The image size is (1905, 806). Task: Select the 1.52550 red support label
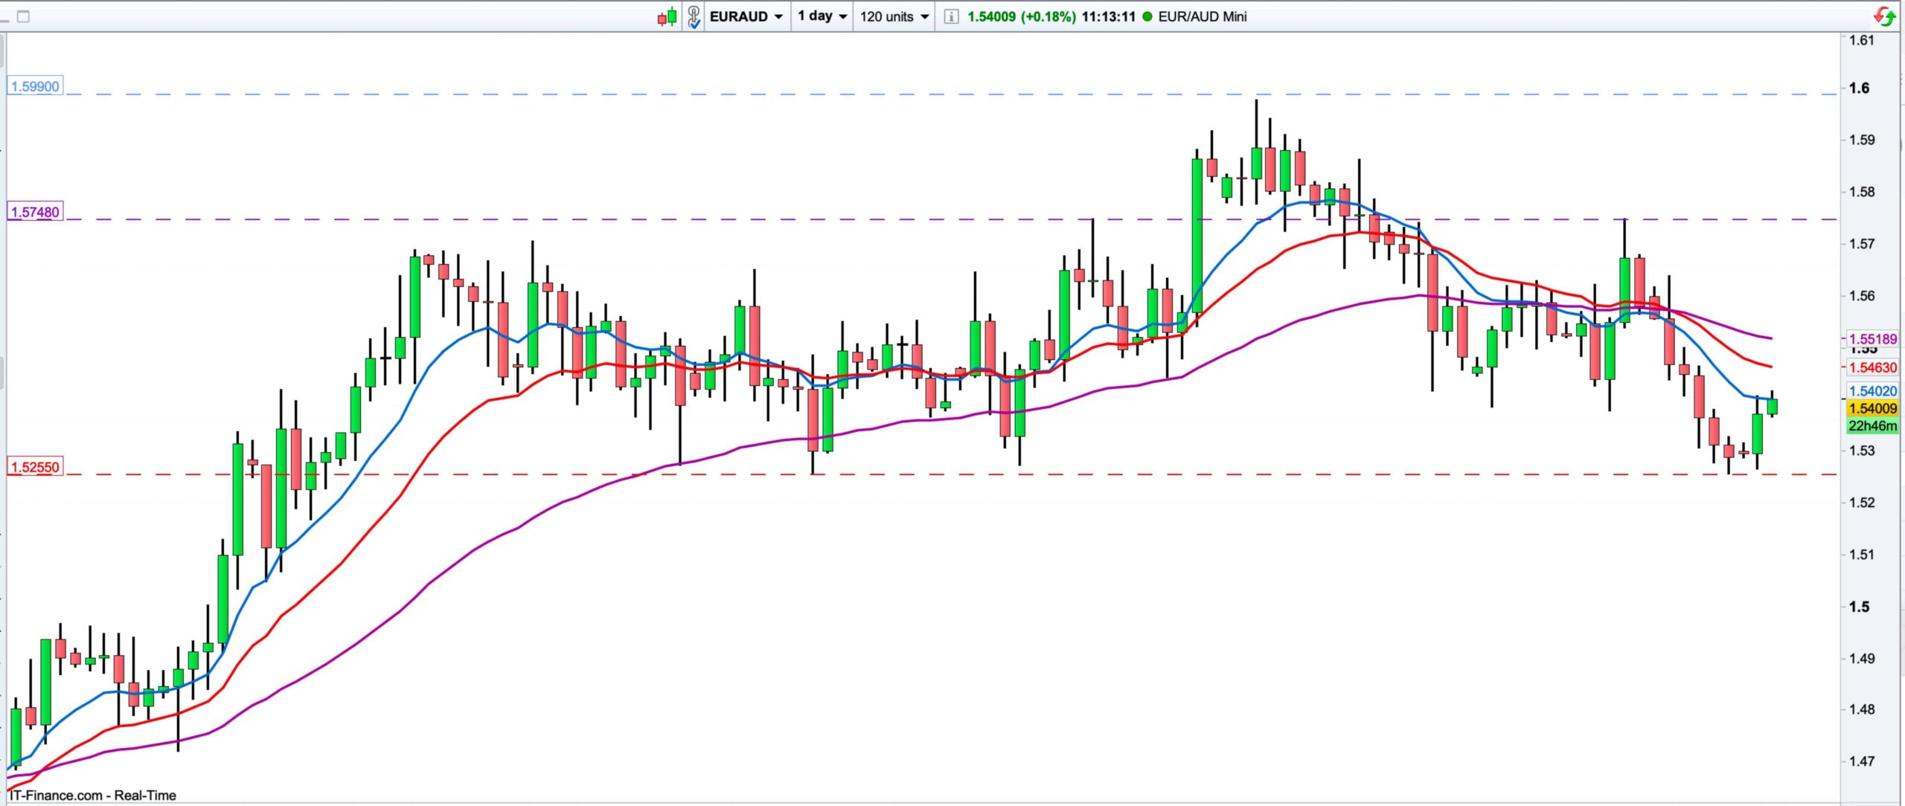point(35,468)
